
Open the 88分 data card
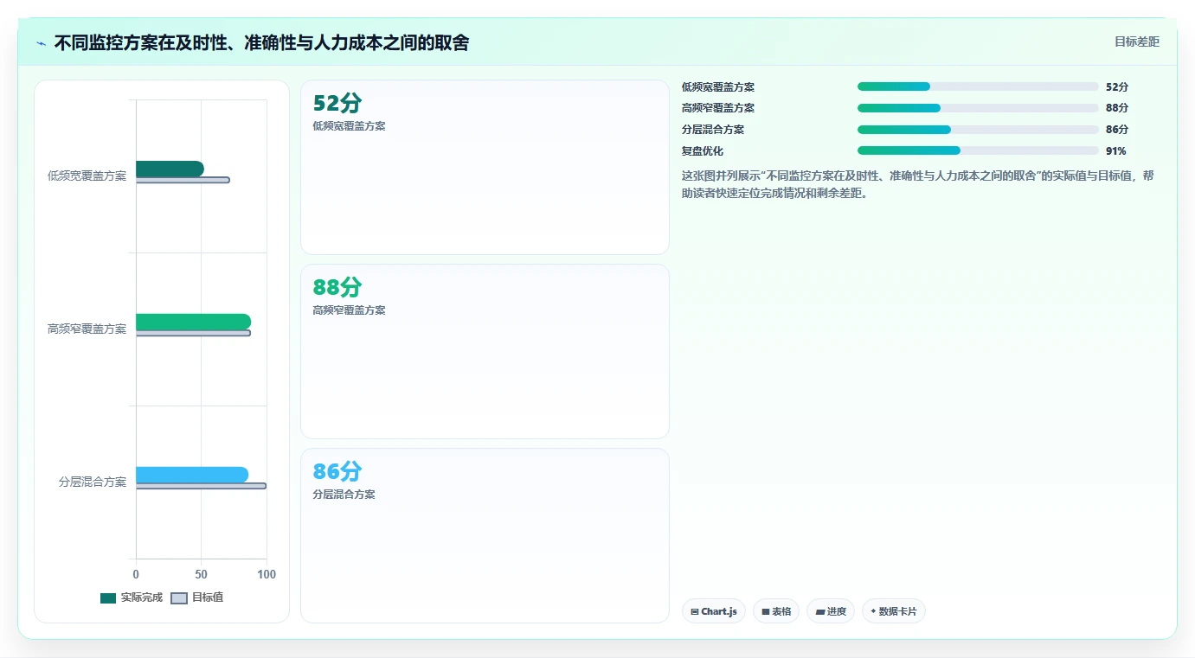(x=485, y=352)
